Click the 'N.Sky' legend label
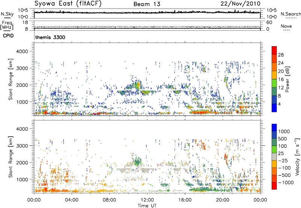This screenshot has width=301, height=208. pos(7,14)
